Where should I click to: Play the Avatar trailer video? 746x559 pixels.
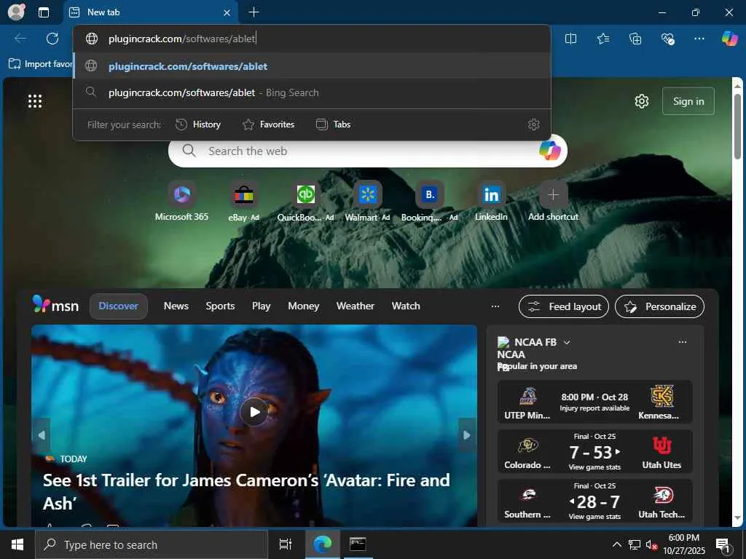(x=254, y=412)
